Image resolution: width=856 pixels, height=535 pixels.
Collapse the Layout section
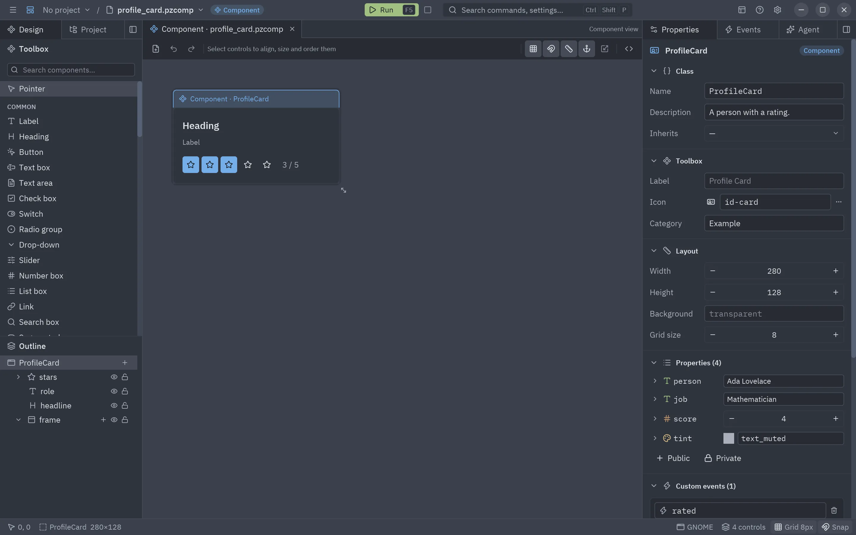(x=654, y=251)
